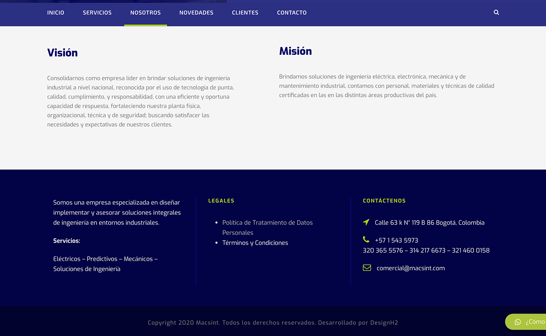546x336 pixels.
Task: Click the location arrow icon beside address
Action: point(366,222)
